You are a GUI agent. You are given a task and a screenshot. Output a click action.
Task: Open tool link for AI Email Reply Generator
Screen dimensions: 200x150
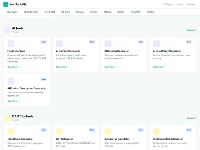pyautogui.click(x=159, y=67)
